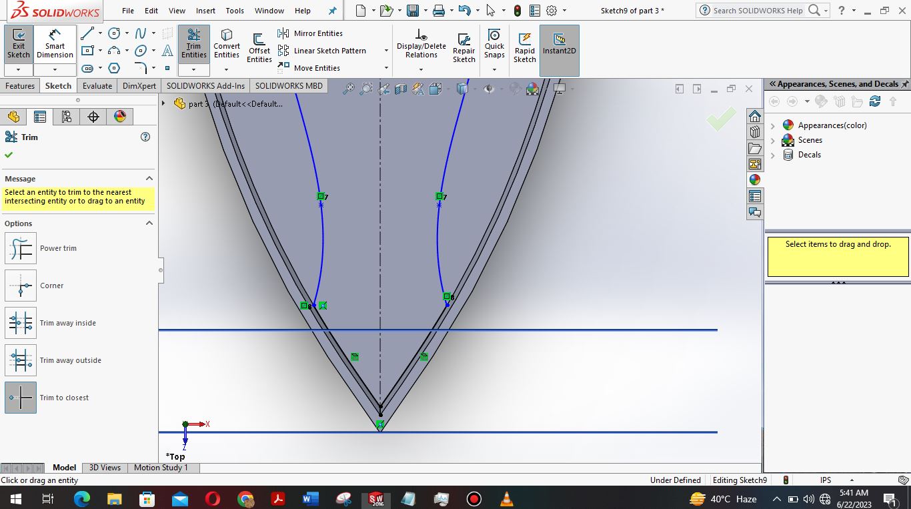This screenshot has width=911, height=509.
Task: Open the DisplayManager tab
Action: click(120, 117)
